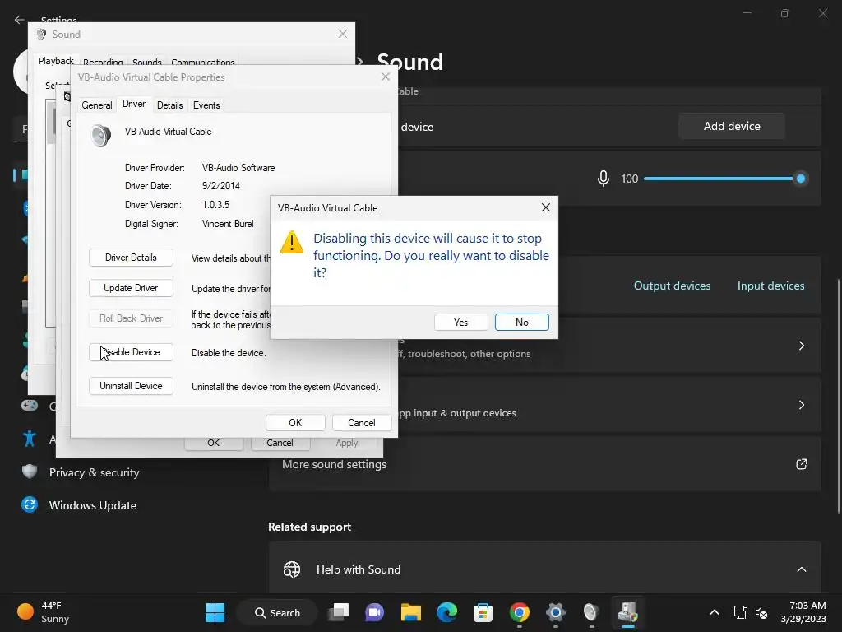Open the General tab in Properties
The height and width of the screenshot is (632, 842).
tap(97, 105)
